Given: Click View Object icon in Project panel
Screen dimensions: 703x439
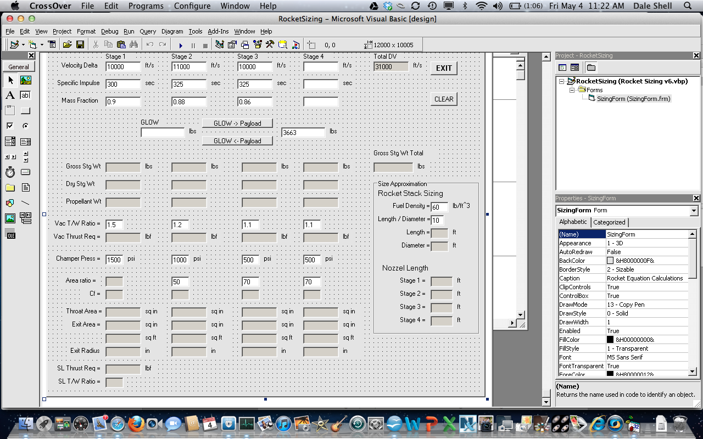Looking at the screenshot, I should tap(574, 67).
